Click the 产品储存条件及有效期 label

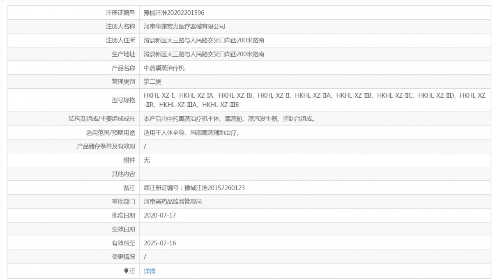pyautogui.click(x=106, y=146)
